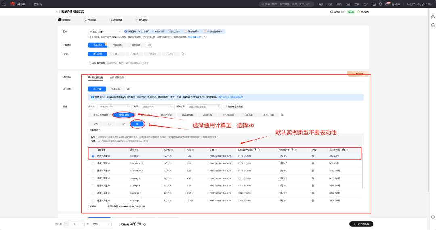Select availability zone 1

click(116, 54)
